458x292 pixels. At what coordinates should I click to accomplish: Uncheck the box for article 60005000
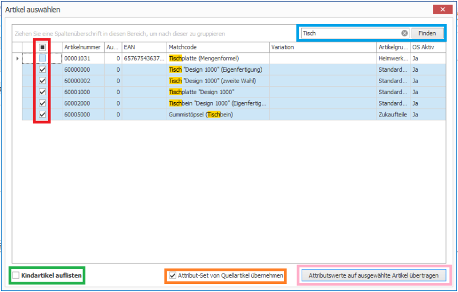pyautogui.click(x=42, y=115)
